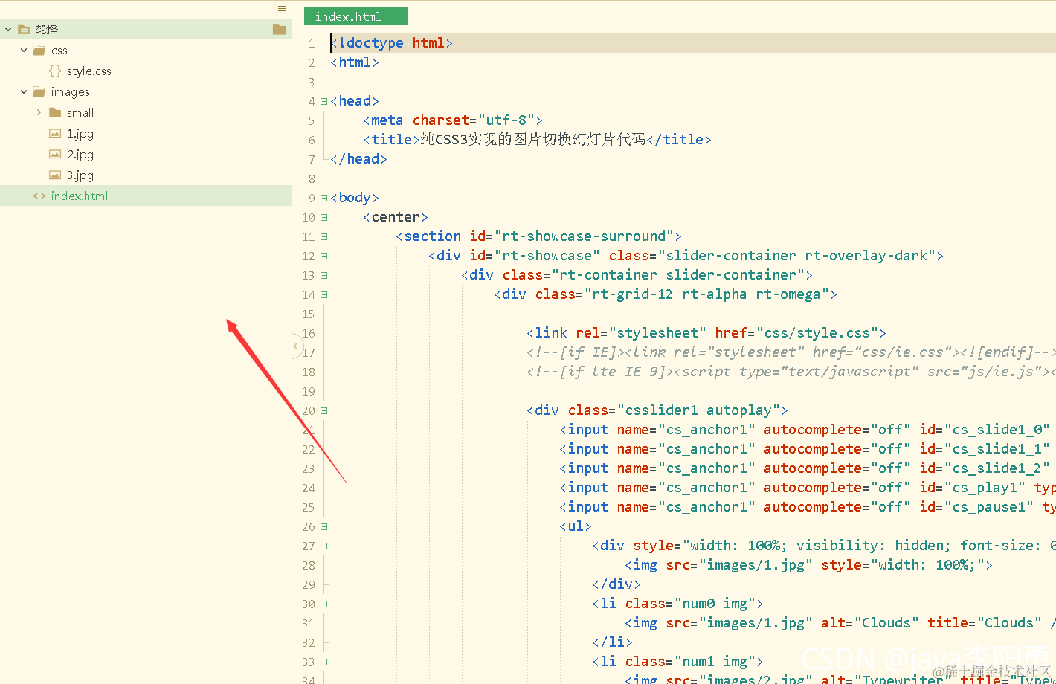This screenshot has width=1056, height=684.
Task: Place cursor in the doctype html line
Action: [x=391, y=43]
